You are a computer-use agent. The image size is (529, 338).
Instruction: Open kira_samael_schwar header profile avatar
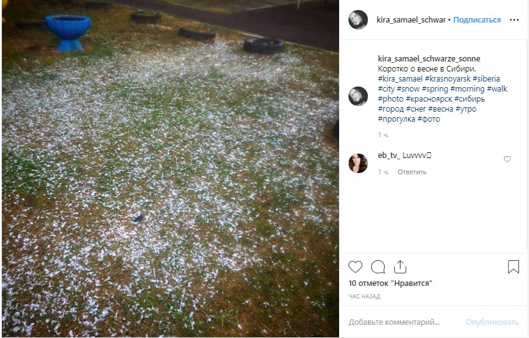click(x=358, y=20)
